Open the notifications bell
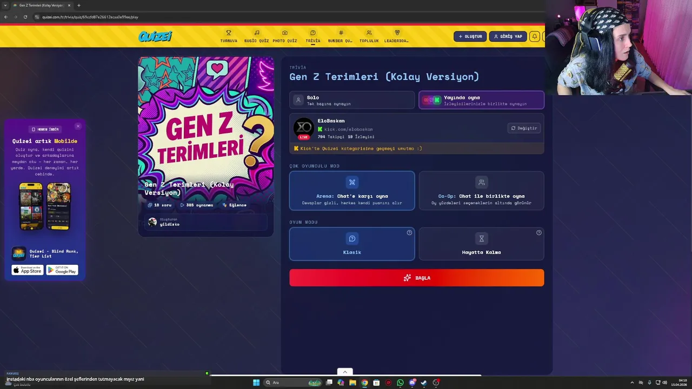Image resolution: width=692 pixels, height=389 pixels. coord(534,36)
